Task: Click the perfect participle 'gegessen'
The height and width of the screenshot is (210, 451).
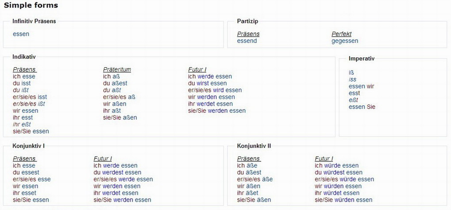Action: (345, 41)
